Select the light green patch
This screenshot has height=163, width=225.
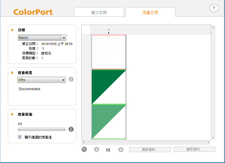click(x=109, y=122)
